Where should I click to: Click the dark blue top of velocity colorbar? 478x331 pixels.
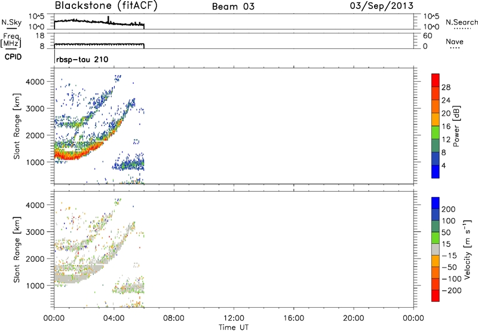[x=436, y=203]
